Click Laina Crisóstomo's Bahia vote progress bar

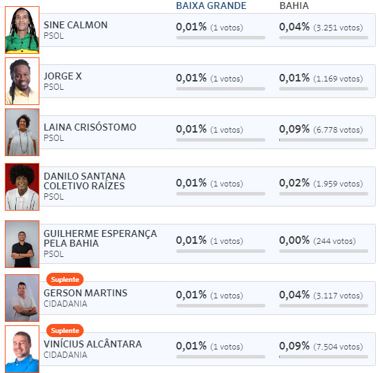pyautogui.click(x=323, y=140)
